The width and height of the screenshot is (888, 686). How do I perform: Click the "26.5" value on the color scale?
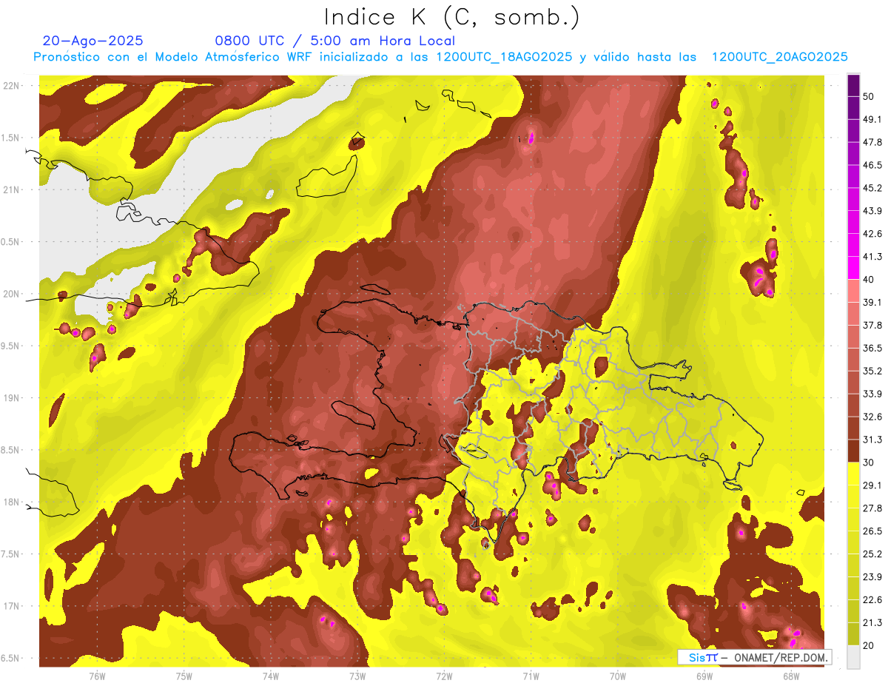872,531
